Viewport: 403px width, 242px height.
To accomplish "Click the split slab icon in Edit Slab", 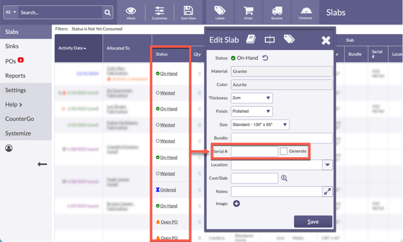I will 269,40.
